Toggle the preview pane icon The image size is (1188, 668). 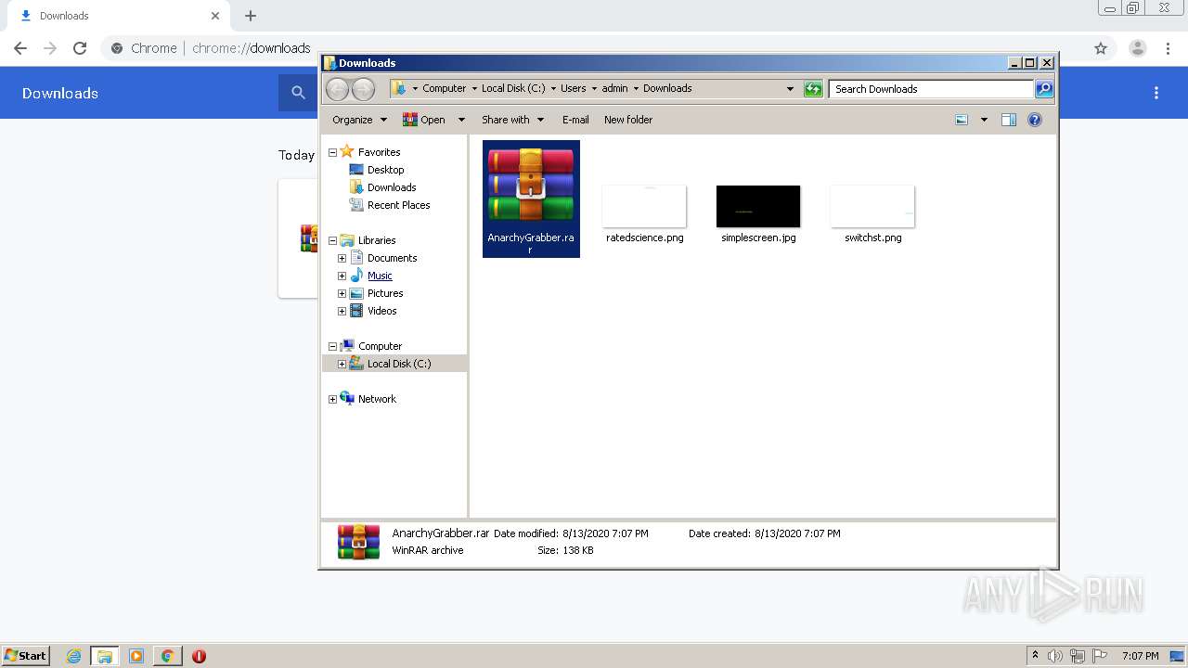point(1009,120)
